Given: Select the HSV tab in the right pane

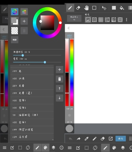Looking at the screenshot, I should pyautogui.click(x=69, y=35).
